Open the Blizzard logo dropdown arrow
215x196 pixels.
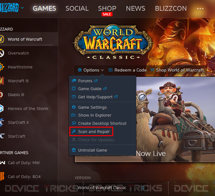click(22, 8)
